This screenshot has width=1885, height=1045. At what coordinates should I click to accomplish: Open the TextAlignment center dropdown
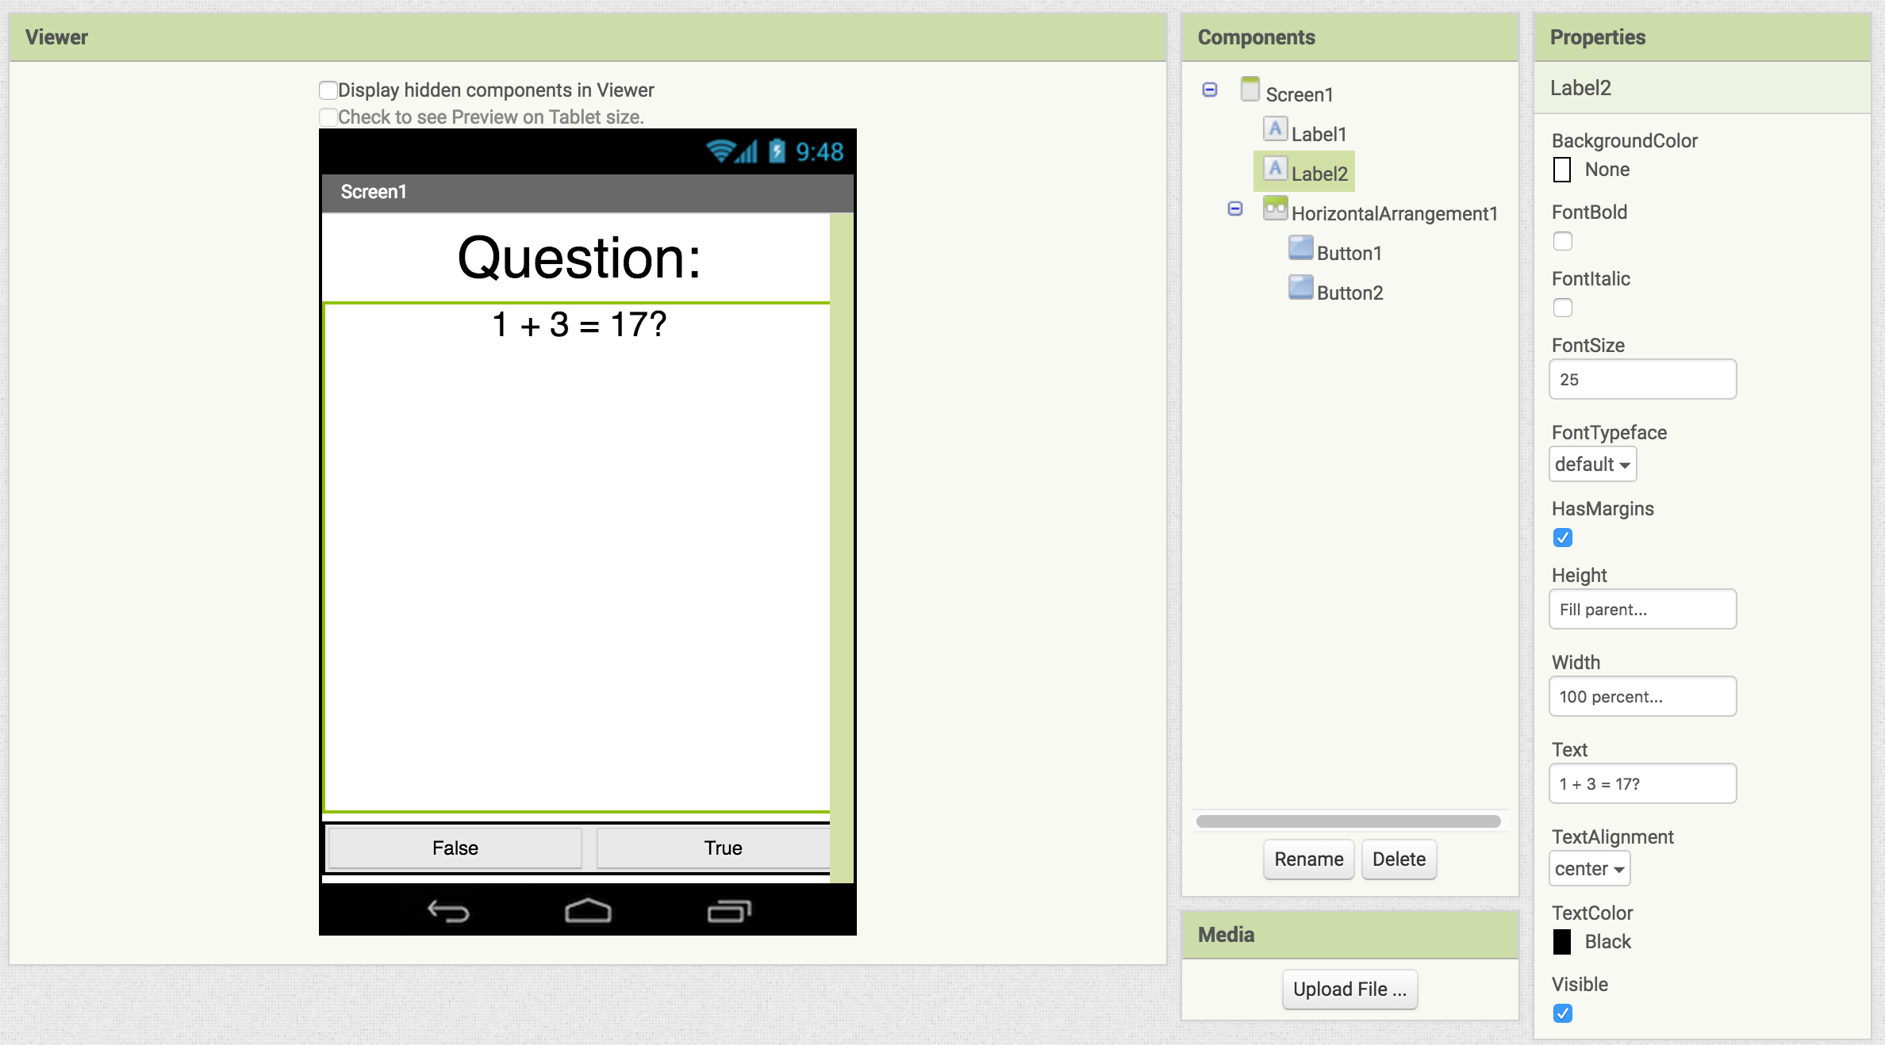click(x=1589, y=869)
